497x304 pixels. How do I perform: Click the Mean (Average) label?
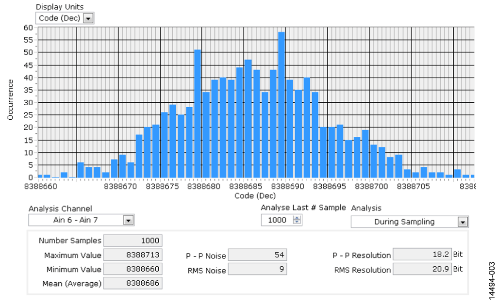(72, 284)
